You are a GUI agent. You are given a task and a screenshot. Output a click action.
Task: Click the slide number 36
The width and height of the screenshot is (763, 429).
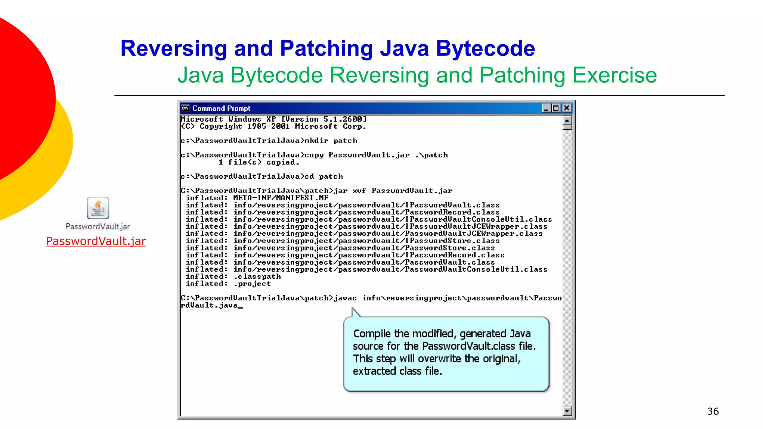[x=713, y=411]
